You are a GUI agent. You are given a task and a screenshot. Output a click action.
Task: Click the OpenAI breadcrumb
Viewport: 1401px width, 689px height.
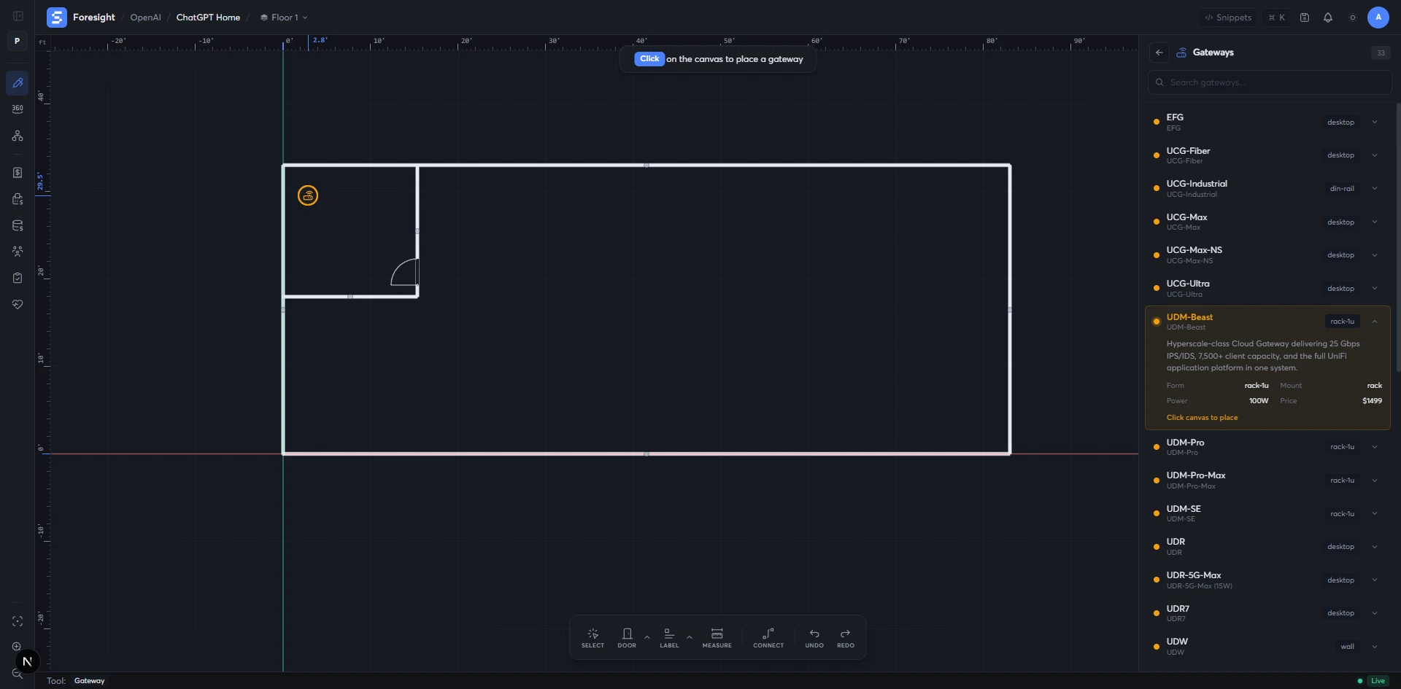(x=145, y=17)
